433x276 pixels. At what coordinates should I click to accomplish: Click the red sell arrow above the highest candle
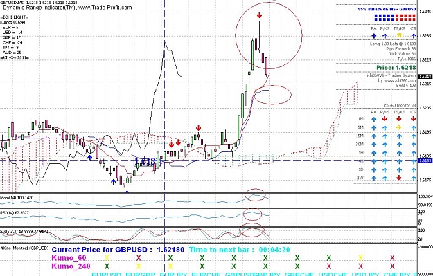(x=259, y=15)
